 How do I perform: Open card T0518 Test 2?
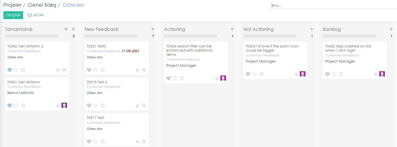tap(117, 94)
